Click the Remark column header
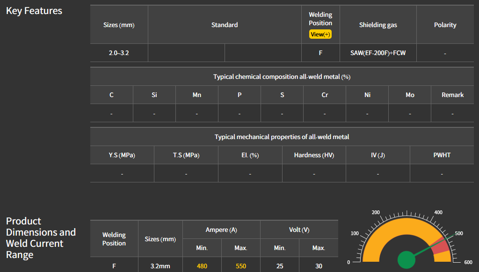 452,95
